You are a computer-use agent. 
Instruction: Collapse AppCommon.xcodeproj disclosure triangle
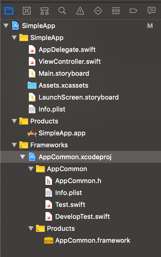(23, 157)
